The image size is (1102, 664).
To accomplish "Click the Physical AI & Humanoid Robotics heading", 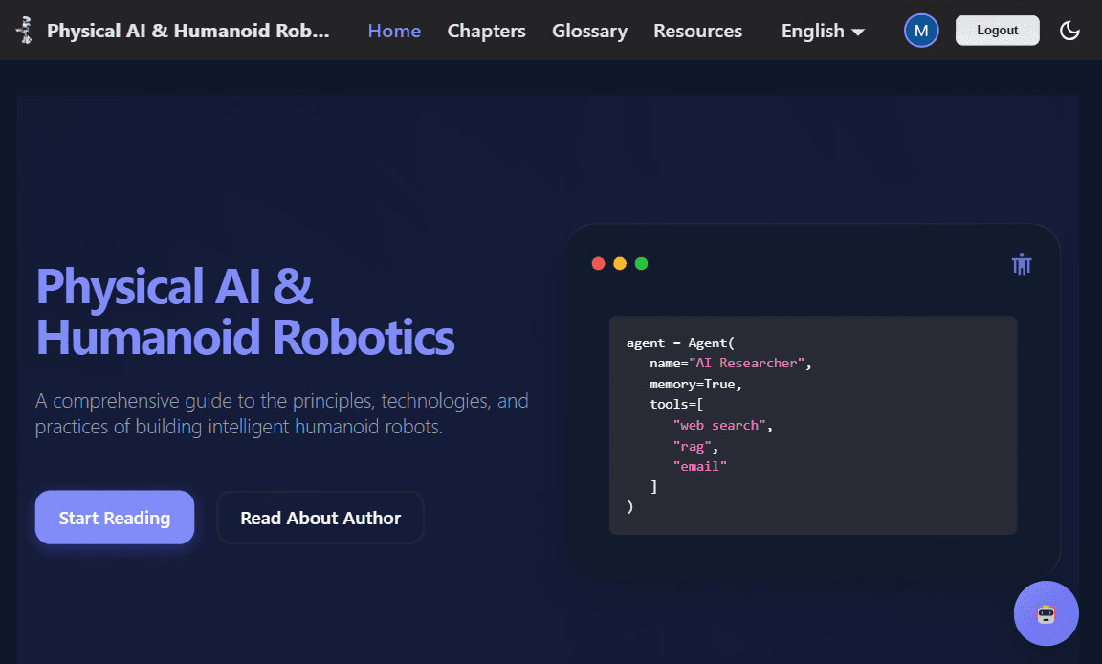I will 245,312.
